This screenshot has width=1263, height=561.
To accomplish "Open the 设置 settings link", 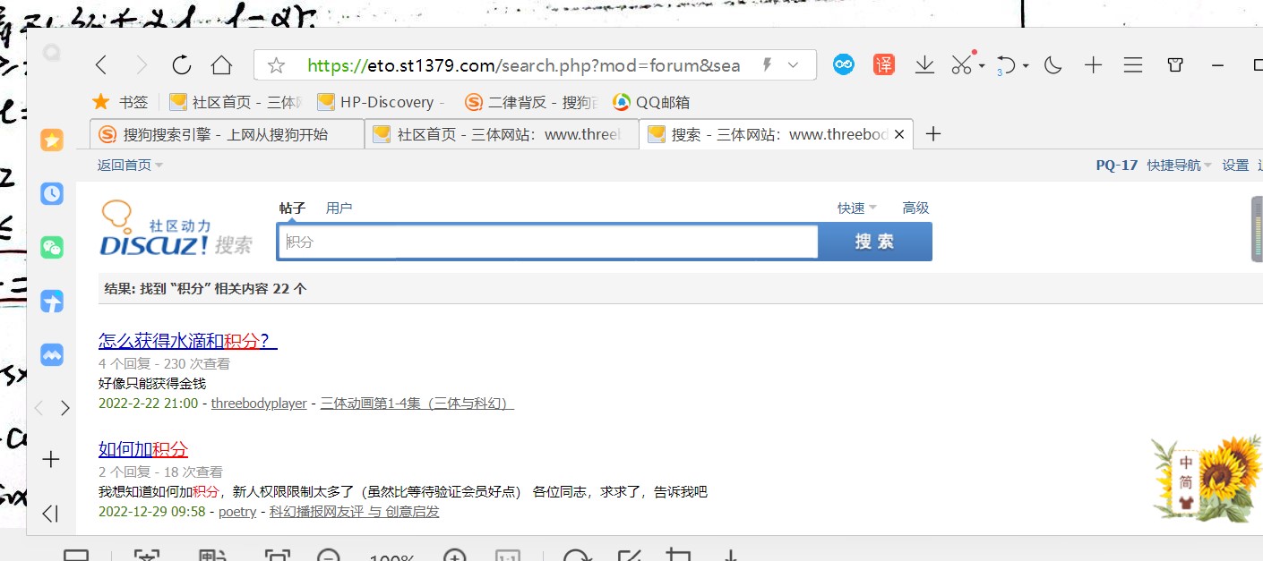I will [x=1235, y=165].
